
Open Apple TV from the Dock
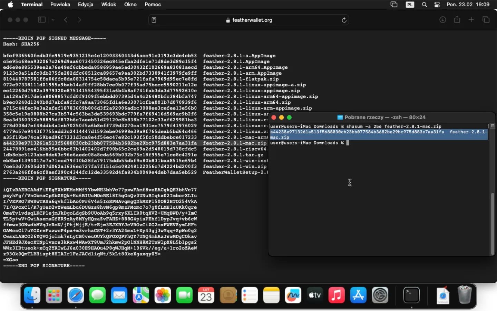(315, 295)
